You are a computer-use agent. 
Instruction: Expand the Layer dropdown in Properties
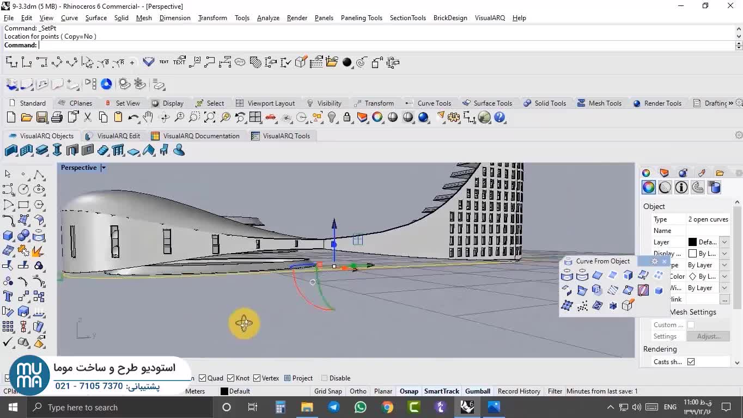pos(724,242)
